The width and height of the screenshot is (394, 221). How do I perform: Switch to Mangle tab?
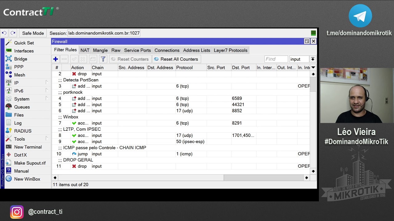[100, 50]
